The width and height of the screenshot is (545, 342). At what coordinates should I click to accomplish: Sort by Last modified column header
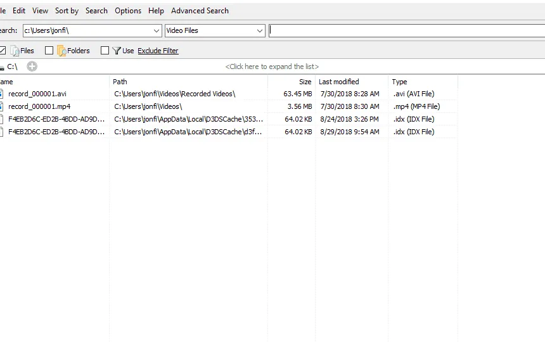pyautogui.click(x=338, y=82)
